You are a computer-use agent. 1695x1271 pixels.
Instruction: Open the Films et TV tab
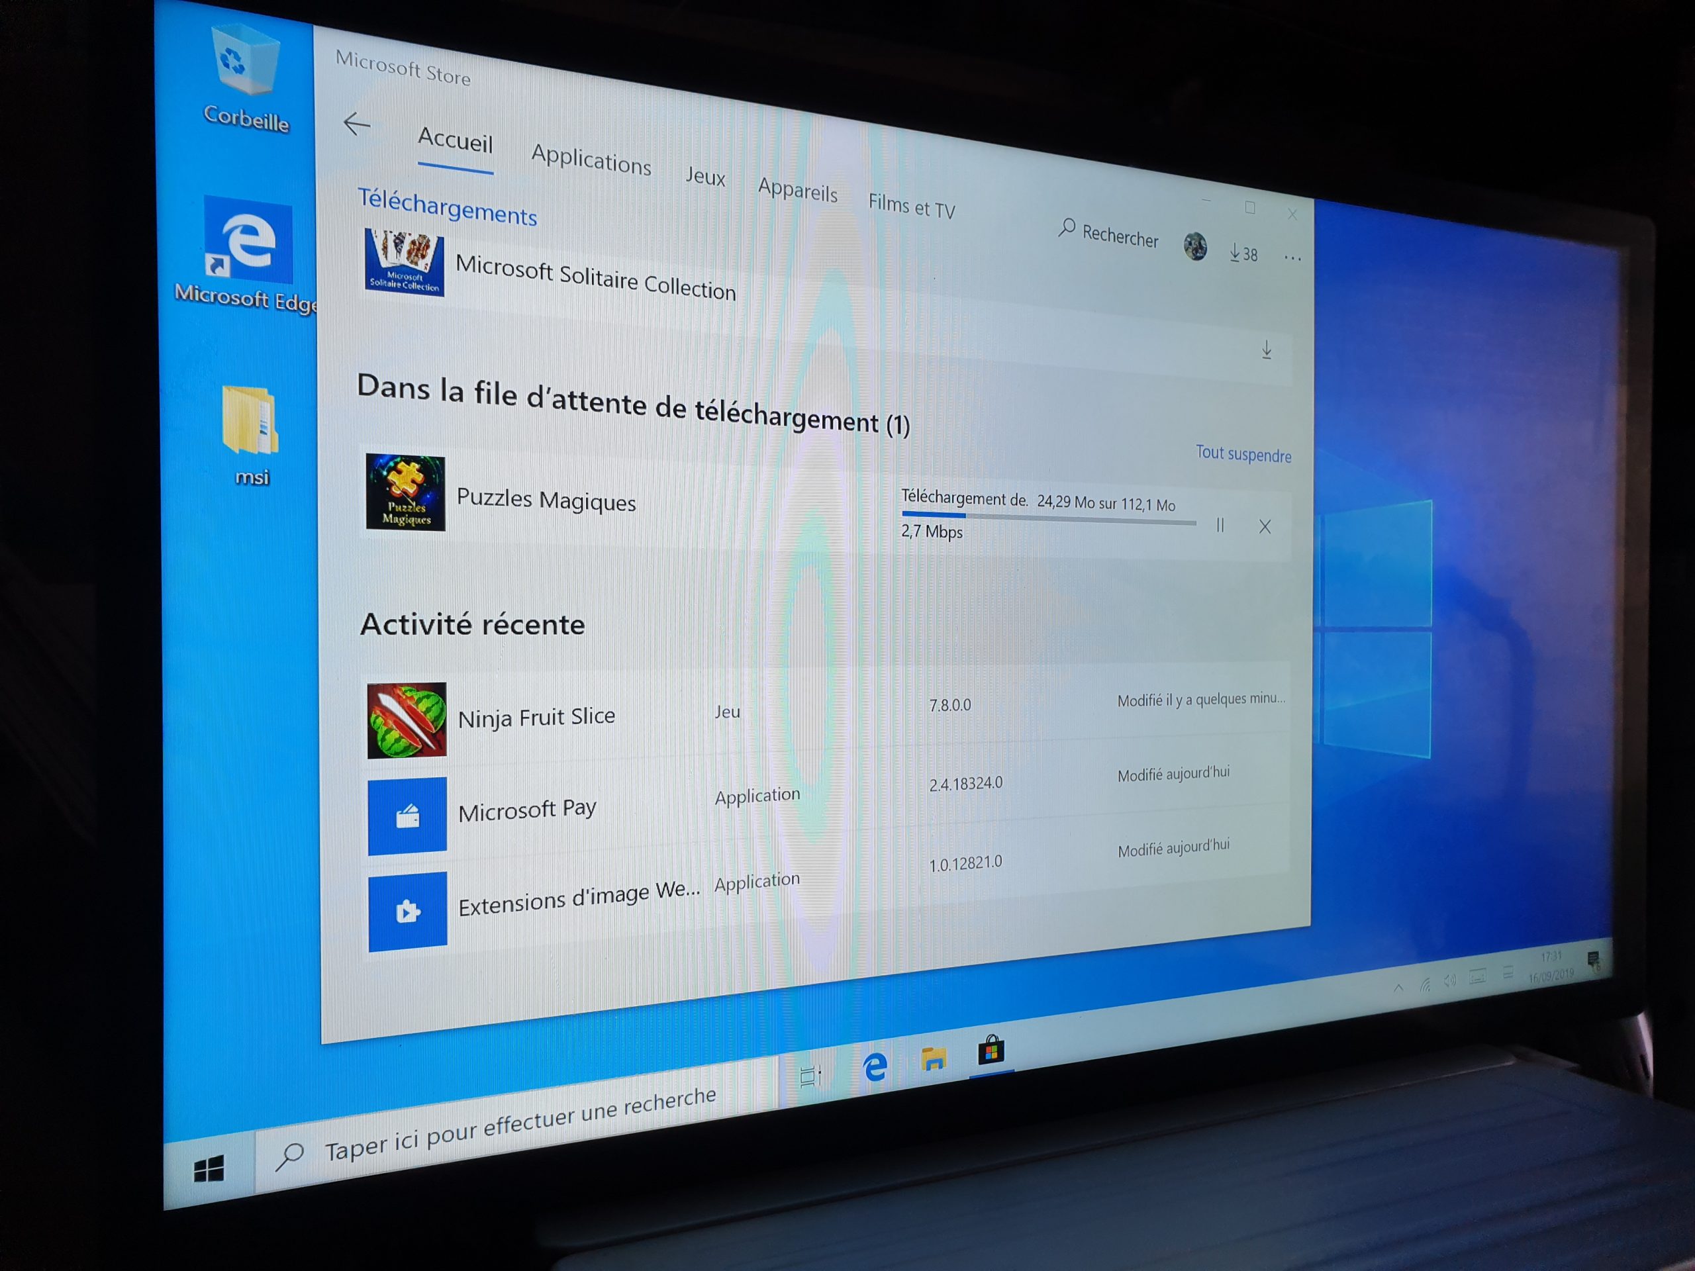pyautogui.click(x=911, y=207)
